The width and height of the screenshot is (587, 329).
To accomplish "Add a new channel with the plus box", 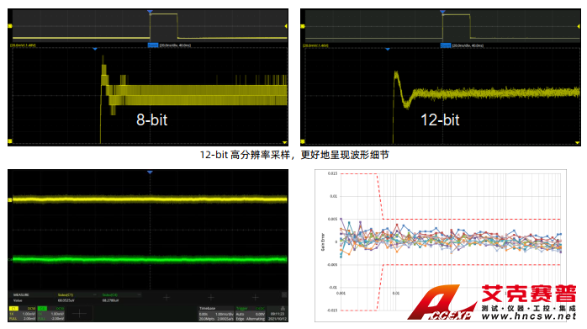I will click(79, 314).
